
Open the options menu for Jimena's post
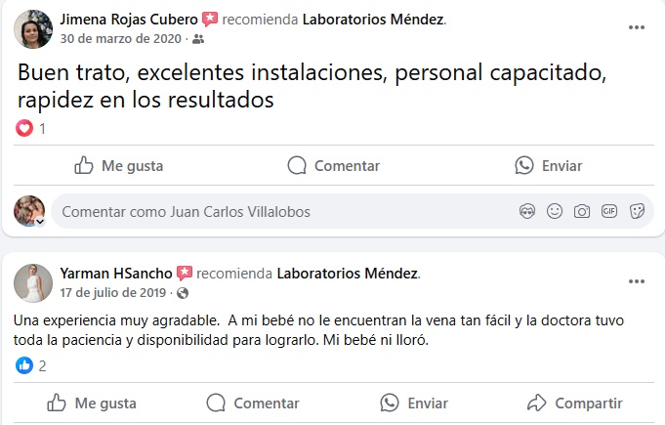636,27
